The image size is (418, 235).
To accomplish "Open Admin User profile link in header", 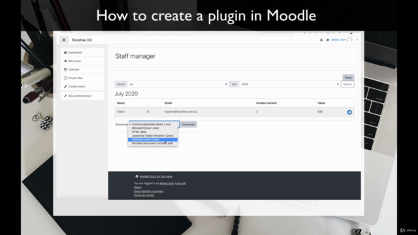I will coord(338,40).
